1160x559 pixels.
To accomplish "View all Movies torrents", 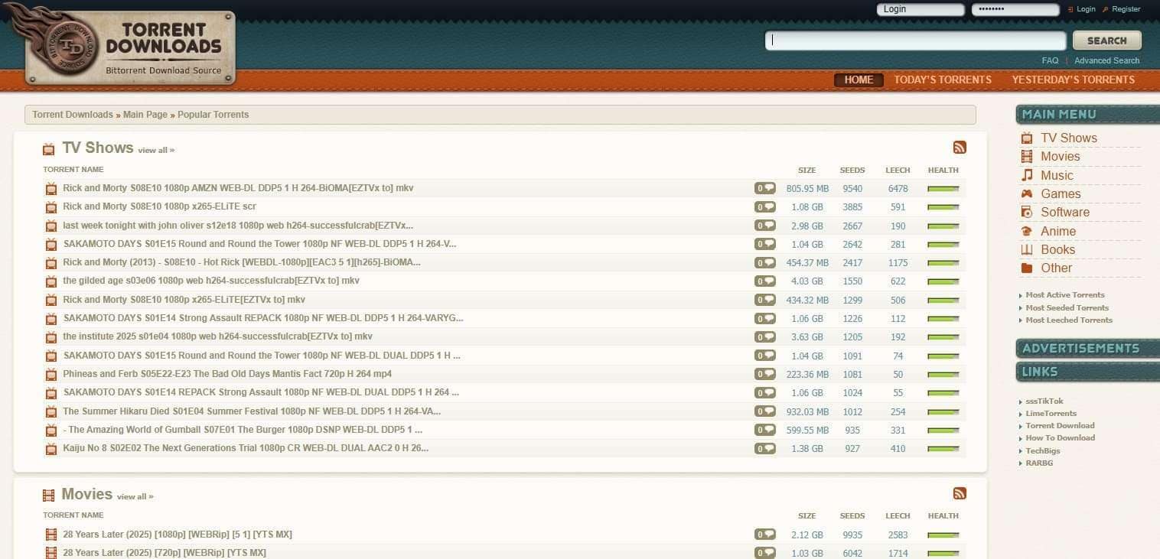I will tap(135, 496).
